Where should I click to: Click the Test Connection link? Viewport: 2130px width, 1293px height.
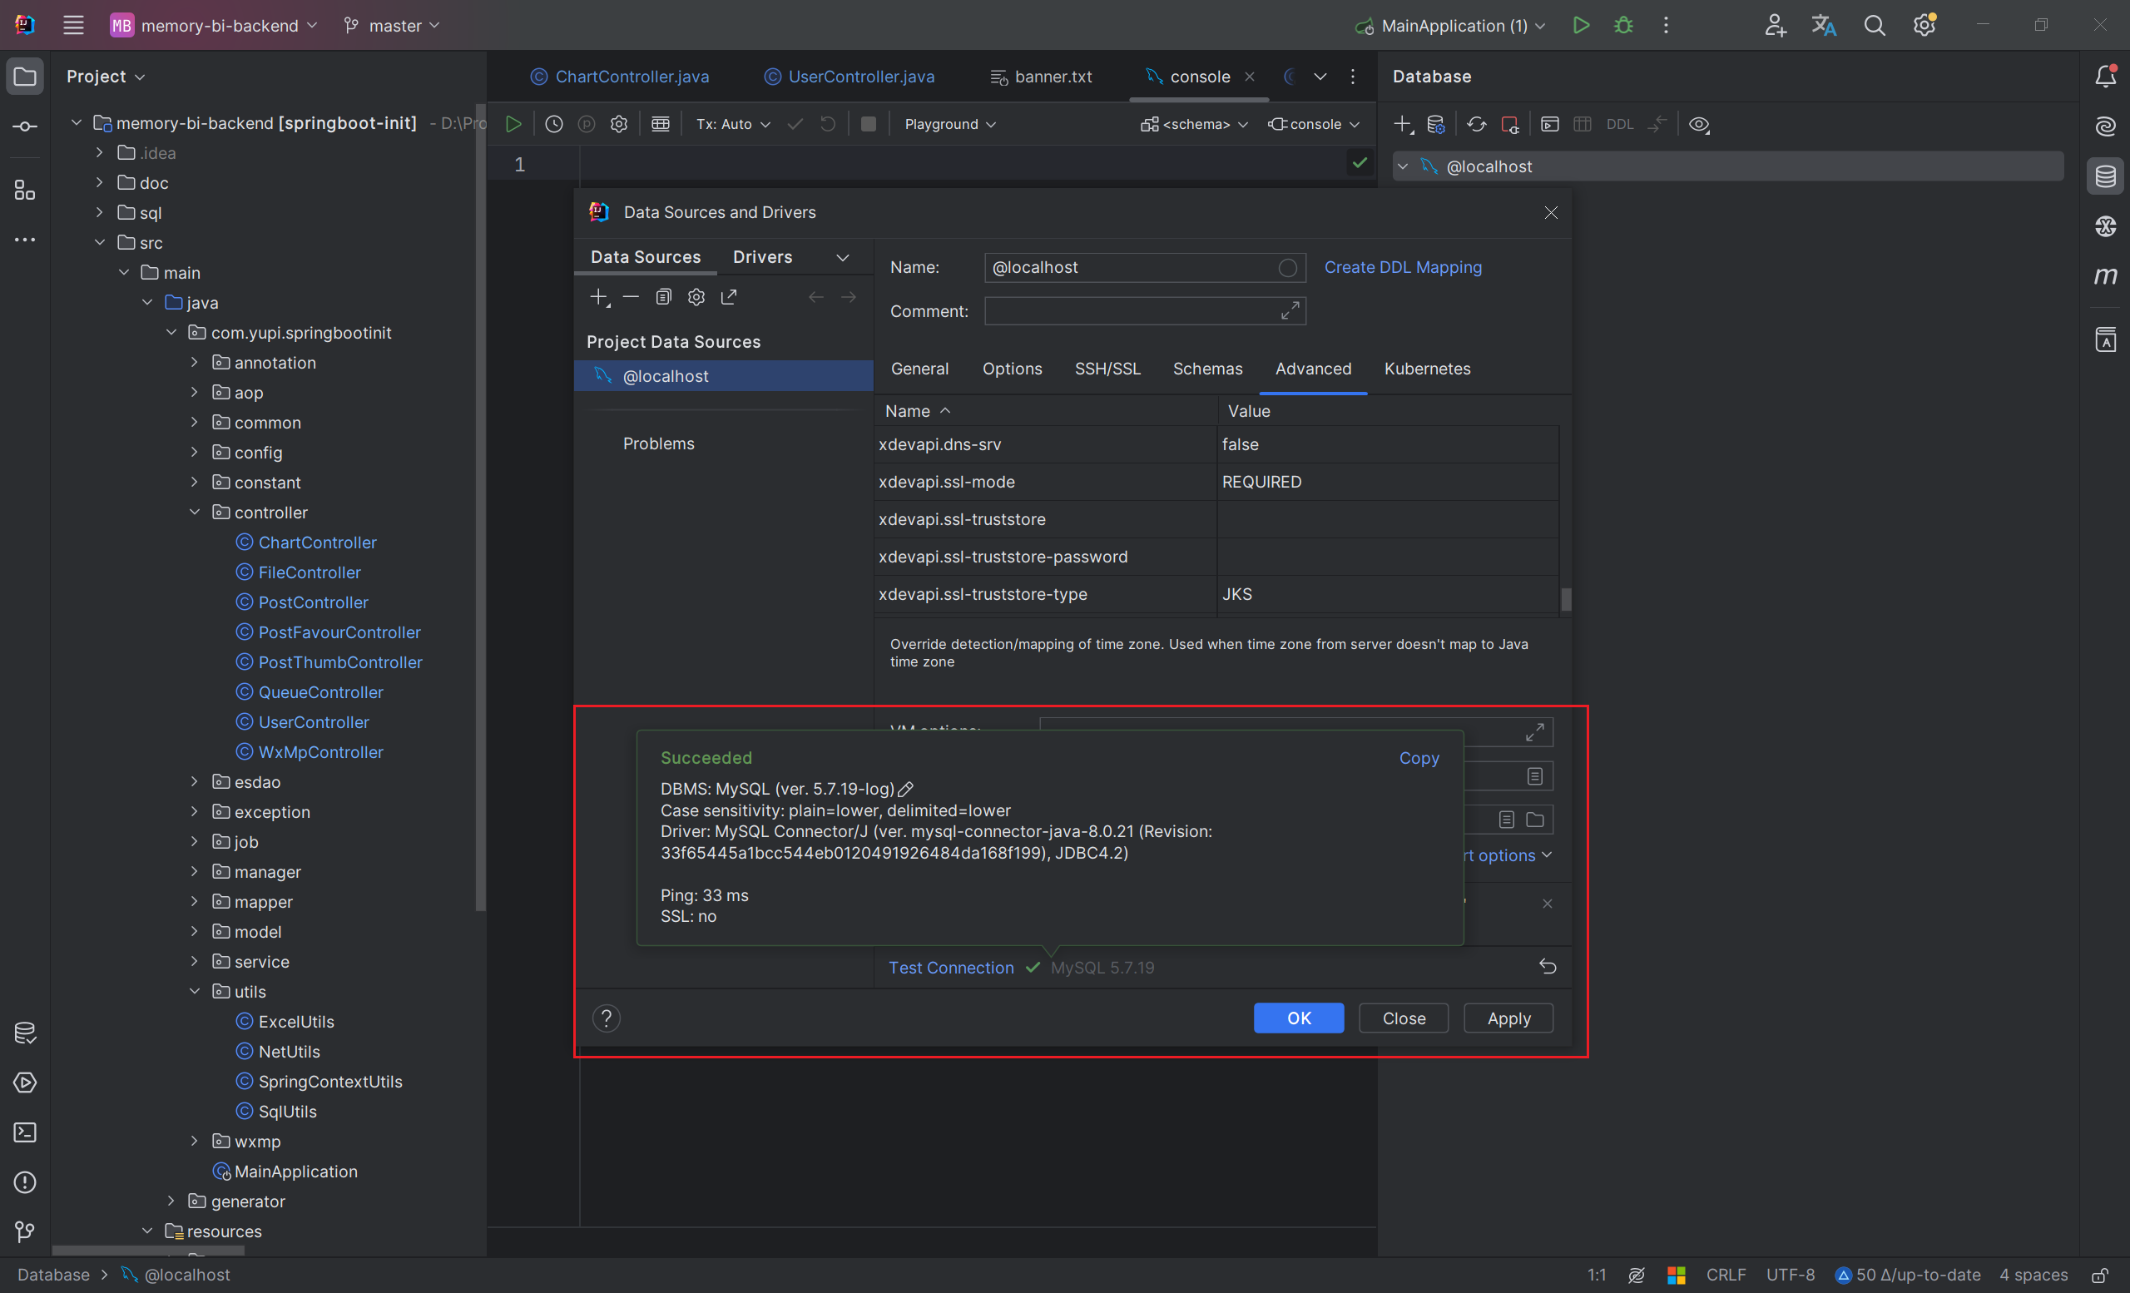951,968
